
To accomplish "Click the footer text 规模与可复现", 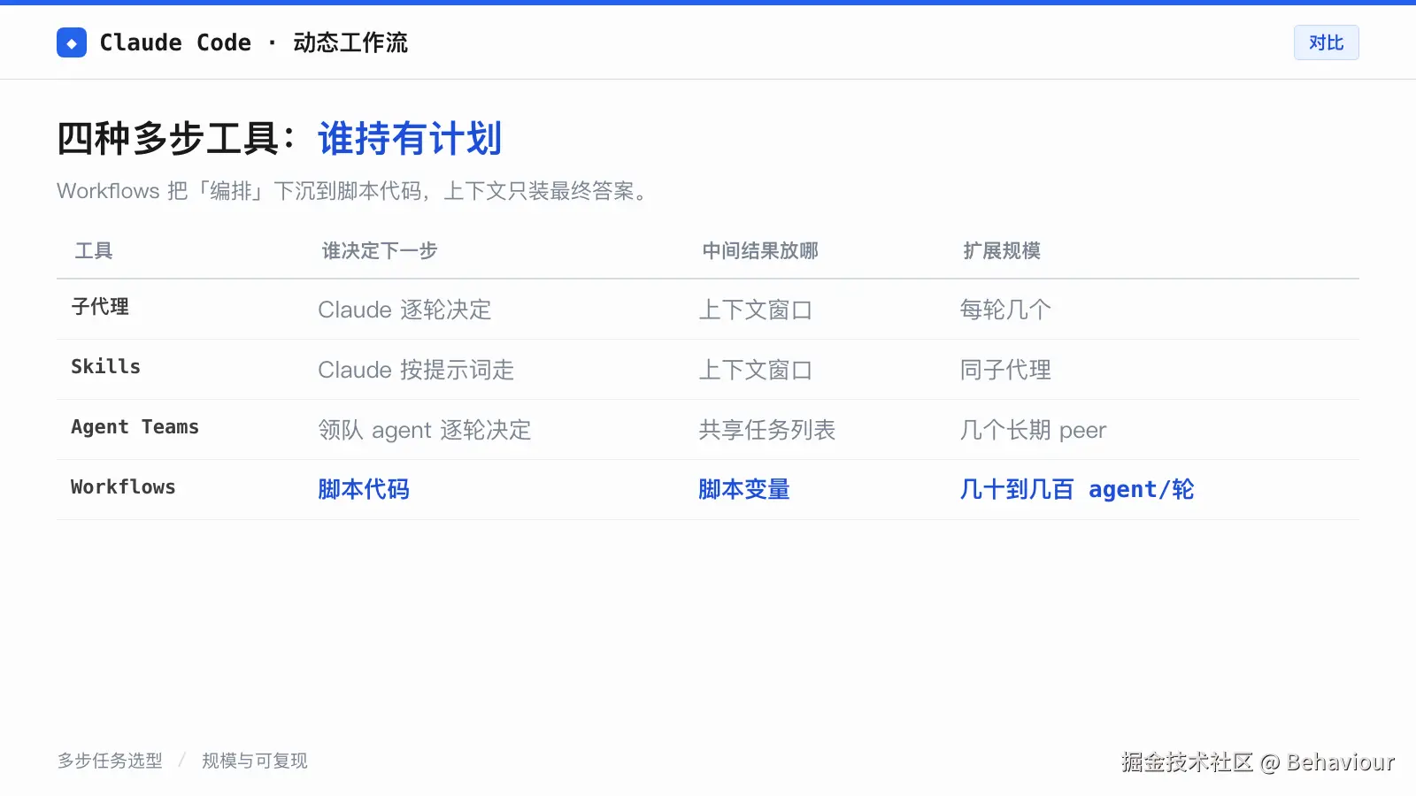I will point(255,761).
